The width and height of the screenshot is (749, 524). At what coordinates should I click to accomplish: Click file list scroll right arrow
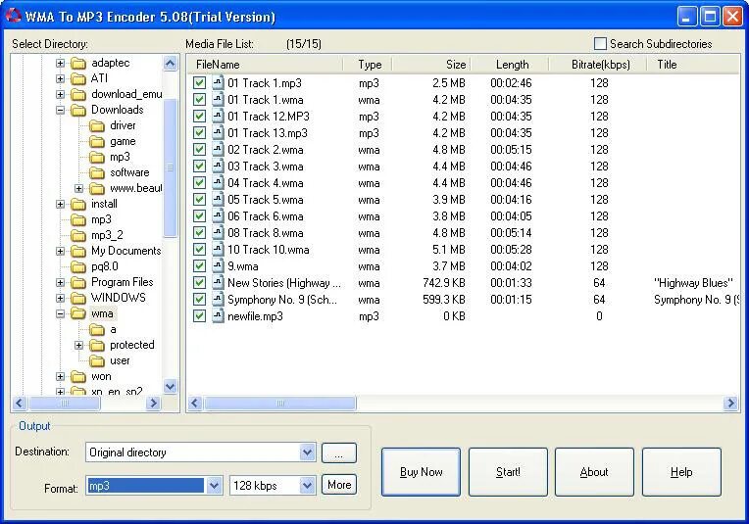(730, 404)
